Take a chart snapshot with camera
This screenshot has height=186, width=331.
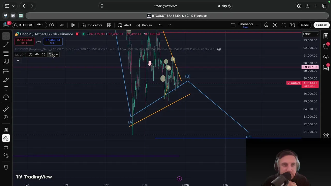tap(292, 25)
